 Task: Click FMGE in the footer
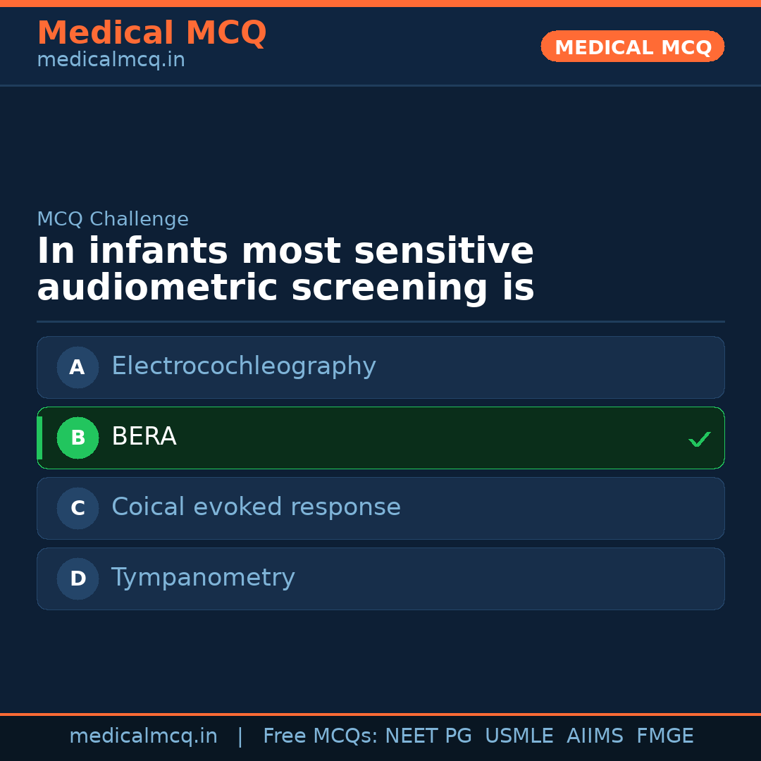[664, 736]
